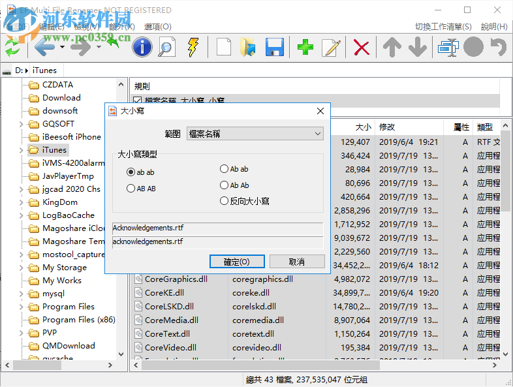513x387 pixels.
Task: Toggle the rule checkbox under 規則
Action: point(138,101)
